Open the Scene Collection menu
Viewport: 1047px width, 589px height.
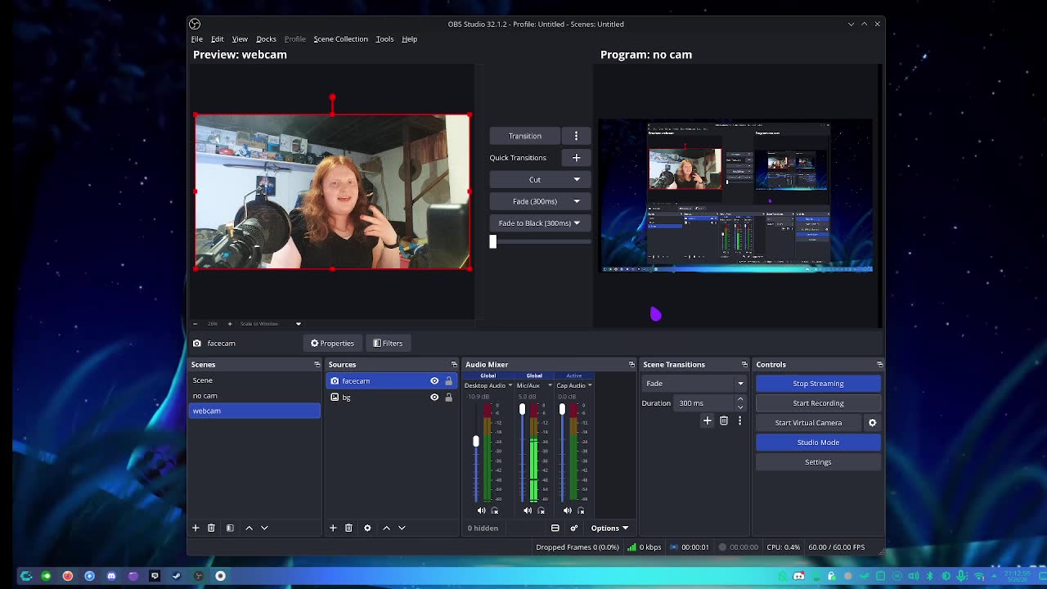(340, 39)
